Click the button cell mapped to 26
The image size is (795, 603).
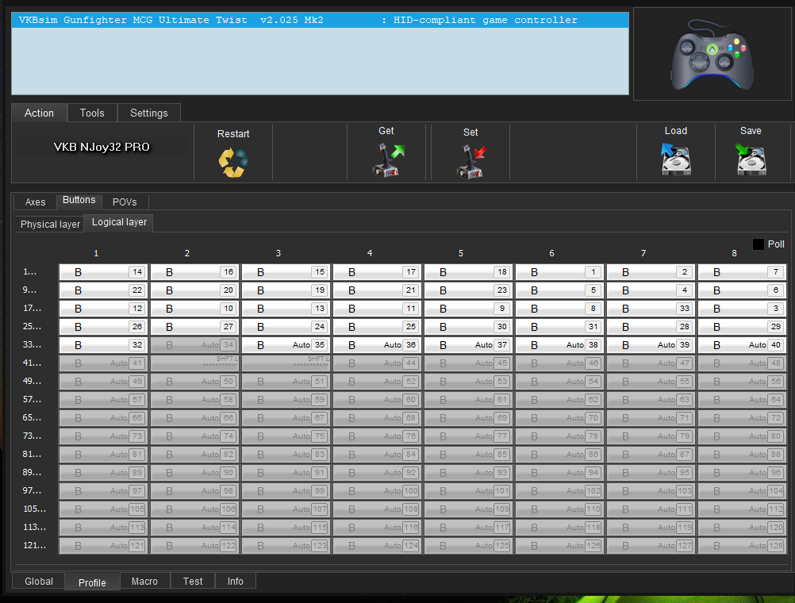(103, 327)
